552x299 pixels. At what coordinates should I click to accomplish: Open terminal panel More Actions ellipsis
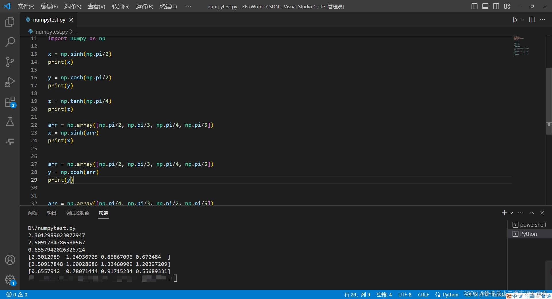pos(521,213)
